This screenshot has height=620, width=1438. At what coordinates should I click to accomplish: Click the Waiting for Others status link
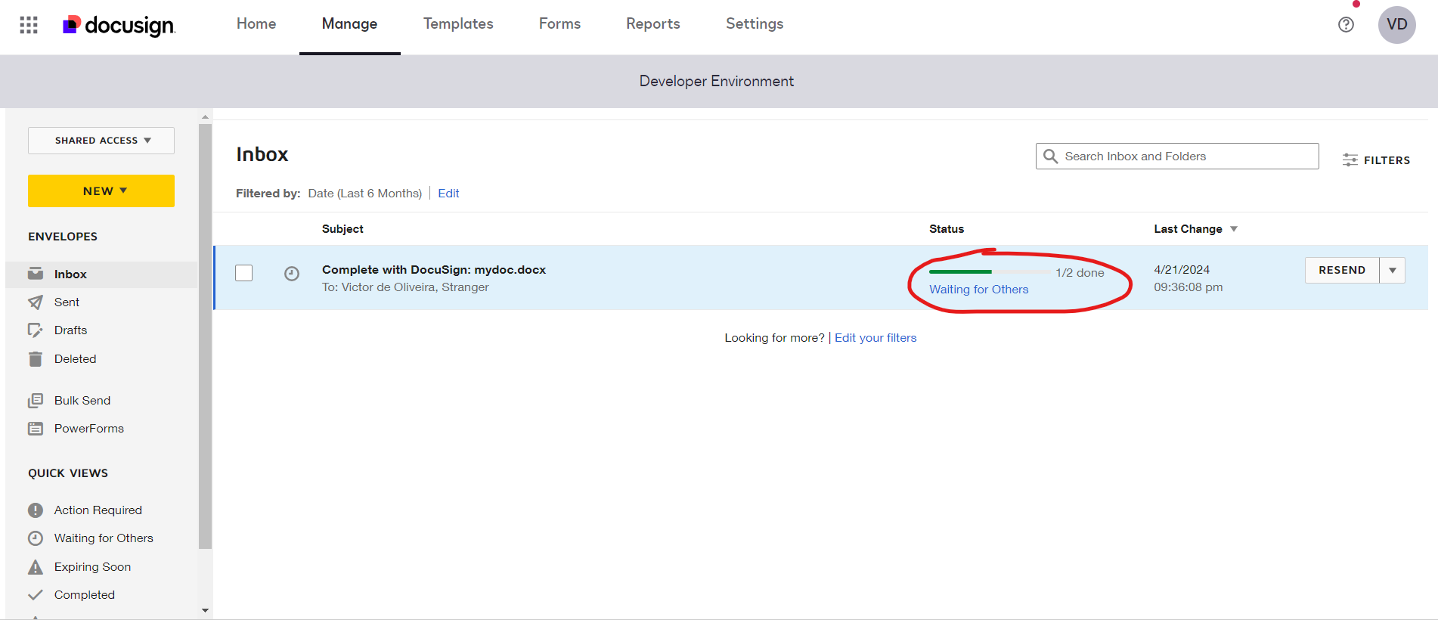tap(978, 290)
